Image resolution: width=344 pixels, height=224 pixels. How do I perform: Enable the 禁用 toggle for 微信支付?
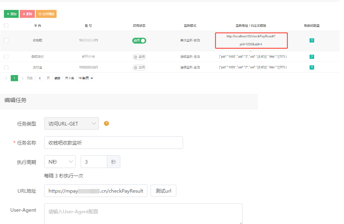139,57
